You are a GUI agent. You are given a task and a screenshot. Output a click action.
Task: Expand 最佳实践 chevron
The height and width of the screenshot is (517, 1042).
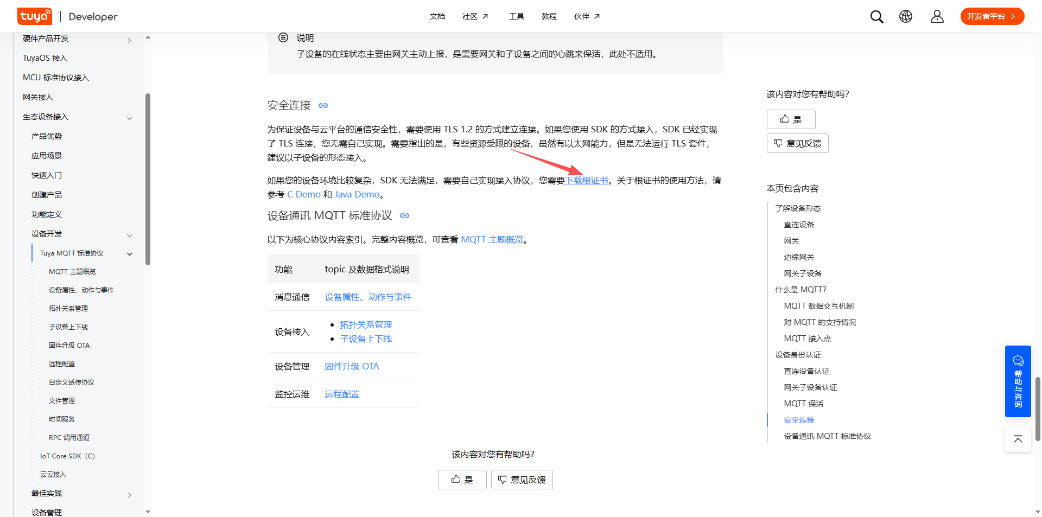pos(130,495)
